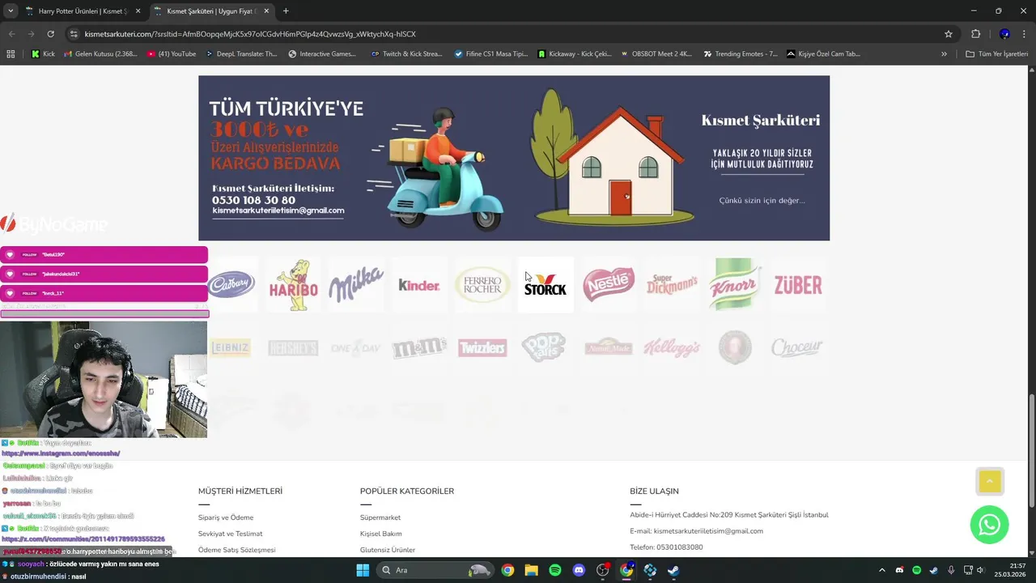Click the taskbar Ara search box
The image size is (1036, 583).
tap(435, 570)
